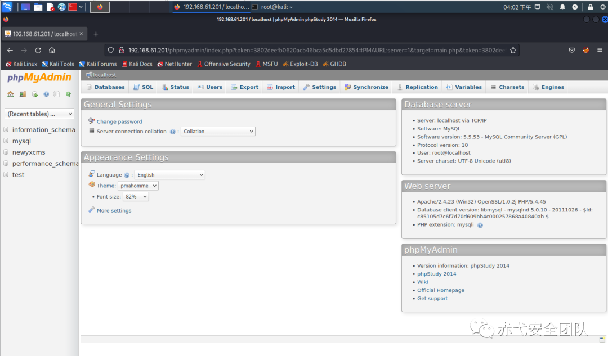
Task: Open Firefox hamburger application menu
Action: [x=600, y=50]
